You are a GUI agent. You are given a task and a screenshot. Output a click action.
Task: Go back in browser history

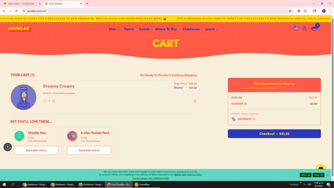(4, 11)
